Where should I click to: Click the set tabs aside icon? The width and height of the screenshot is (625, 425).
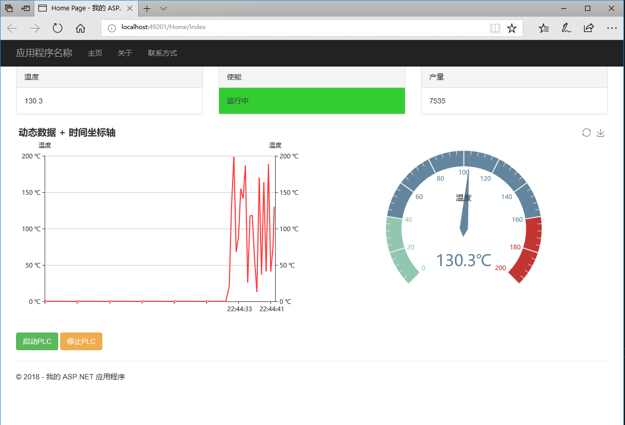click(25, 8)
